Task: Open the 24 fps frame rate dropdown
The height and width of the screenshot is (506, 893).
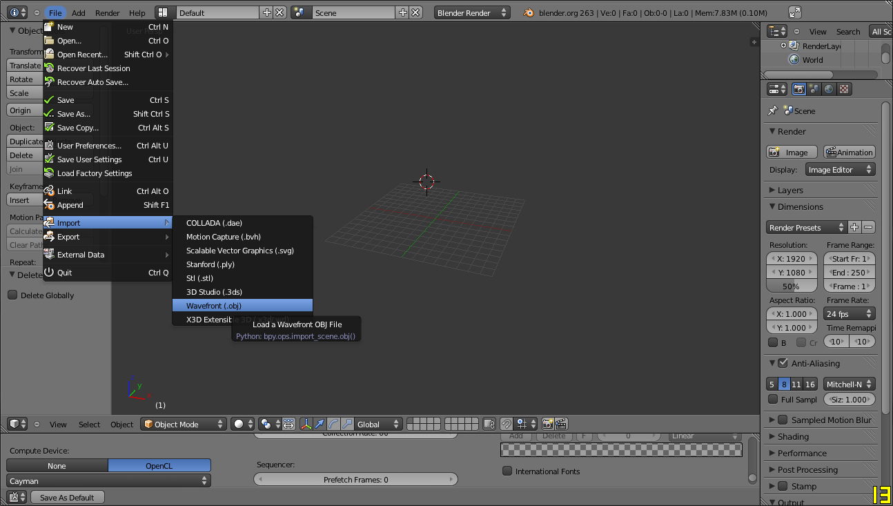Action: [x=850, y=314]
